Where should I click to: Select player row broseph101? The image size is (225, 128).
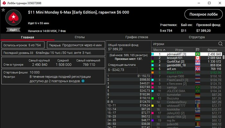187,58
